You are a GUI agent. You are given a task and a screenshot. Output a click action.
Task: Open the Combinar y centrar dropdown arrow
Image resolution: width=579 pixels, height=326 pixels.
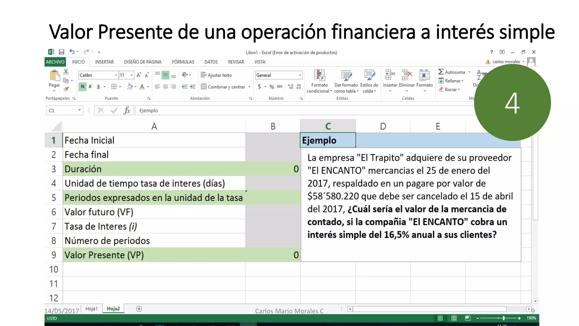(x=249, y=87)
